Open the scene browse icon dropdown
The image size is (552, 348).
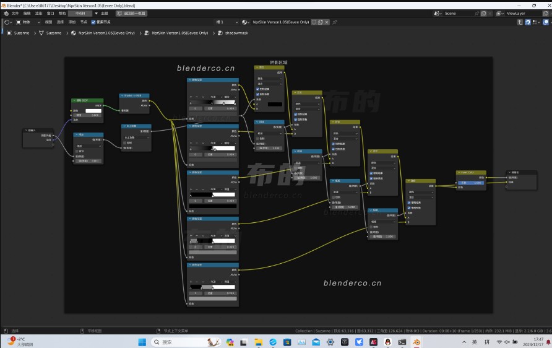coord(438,14)
